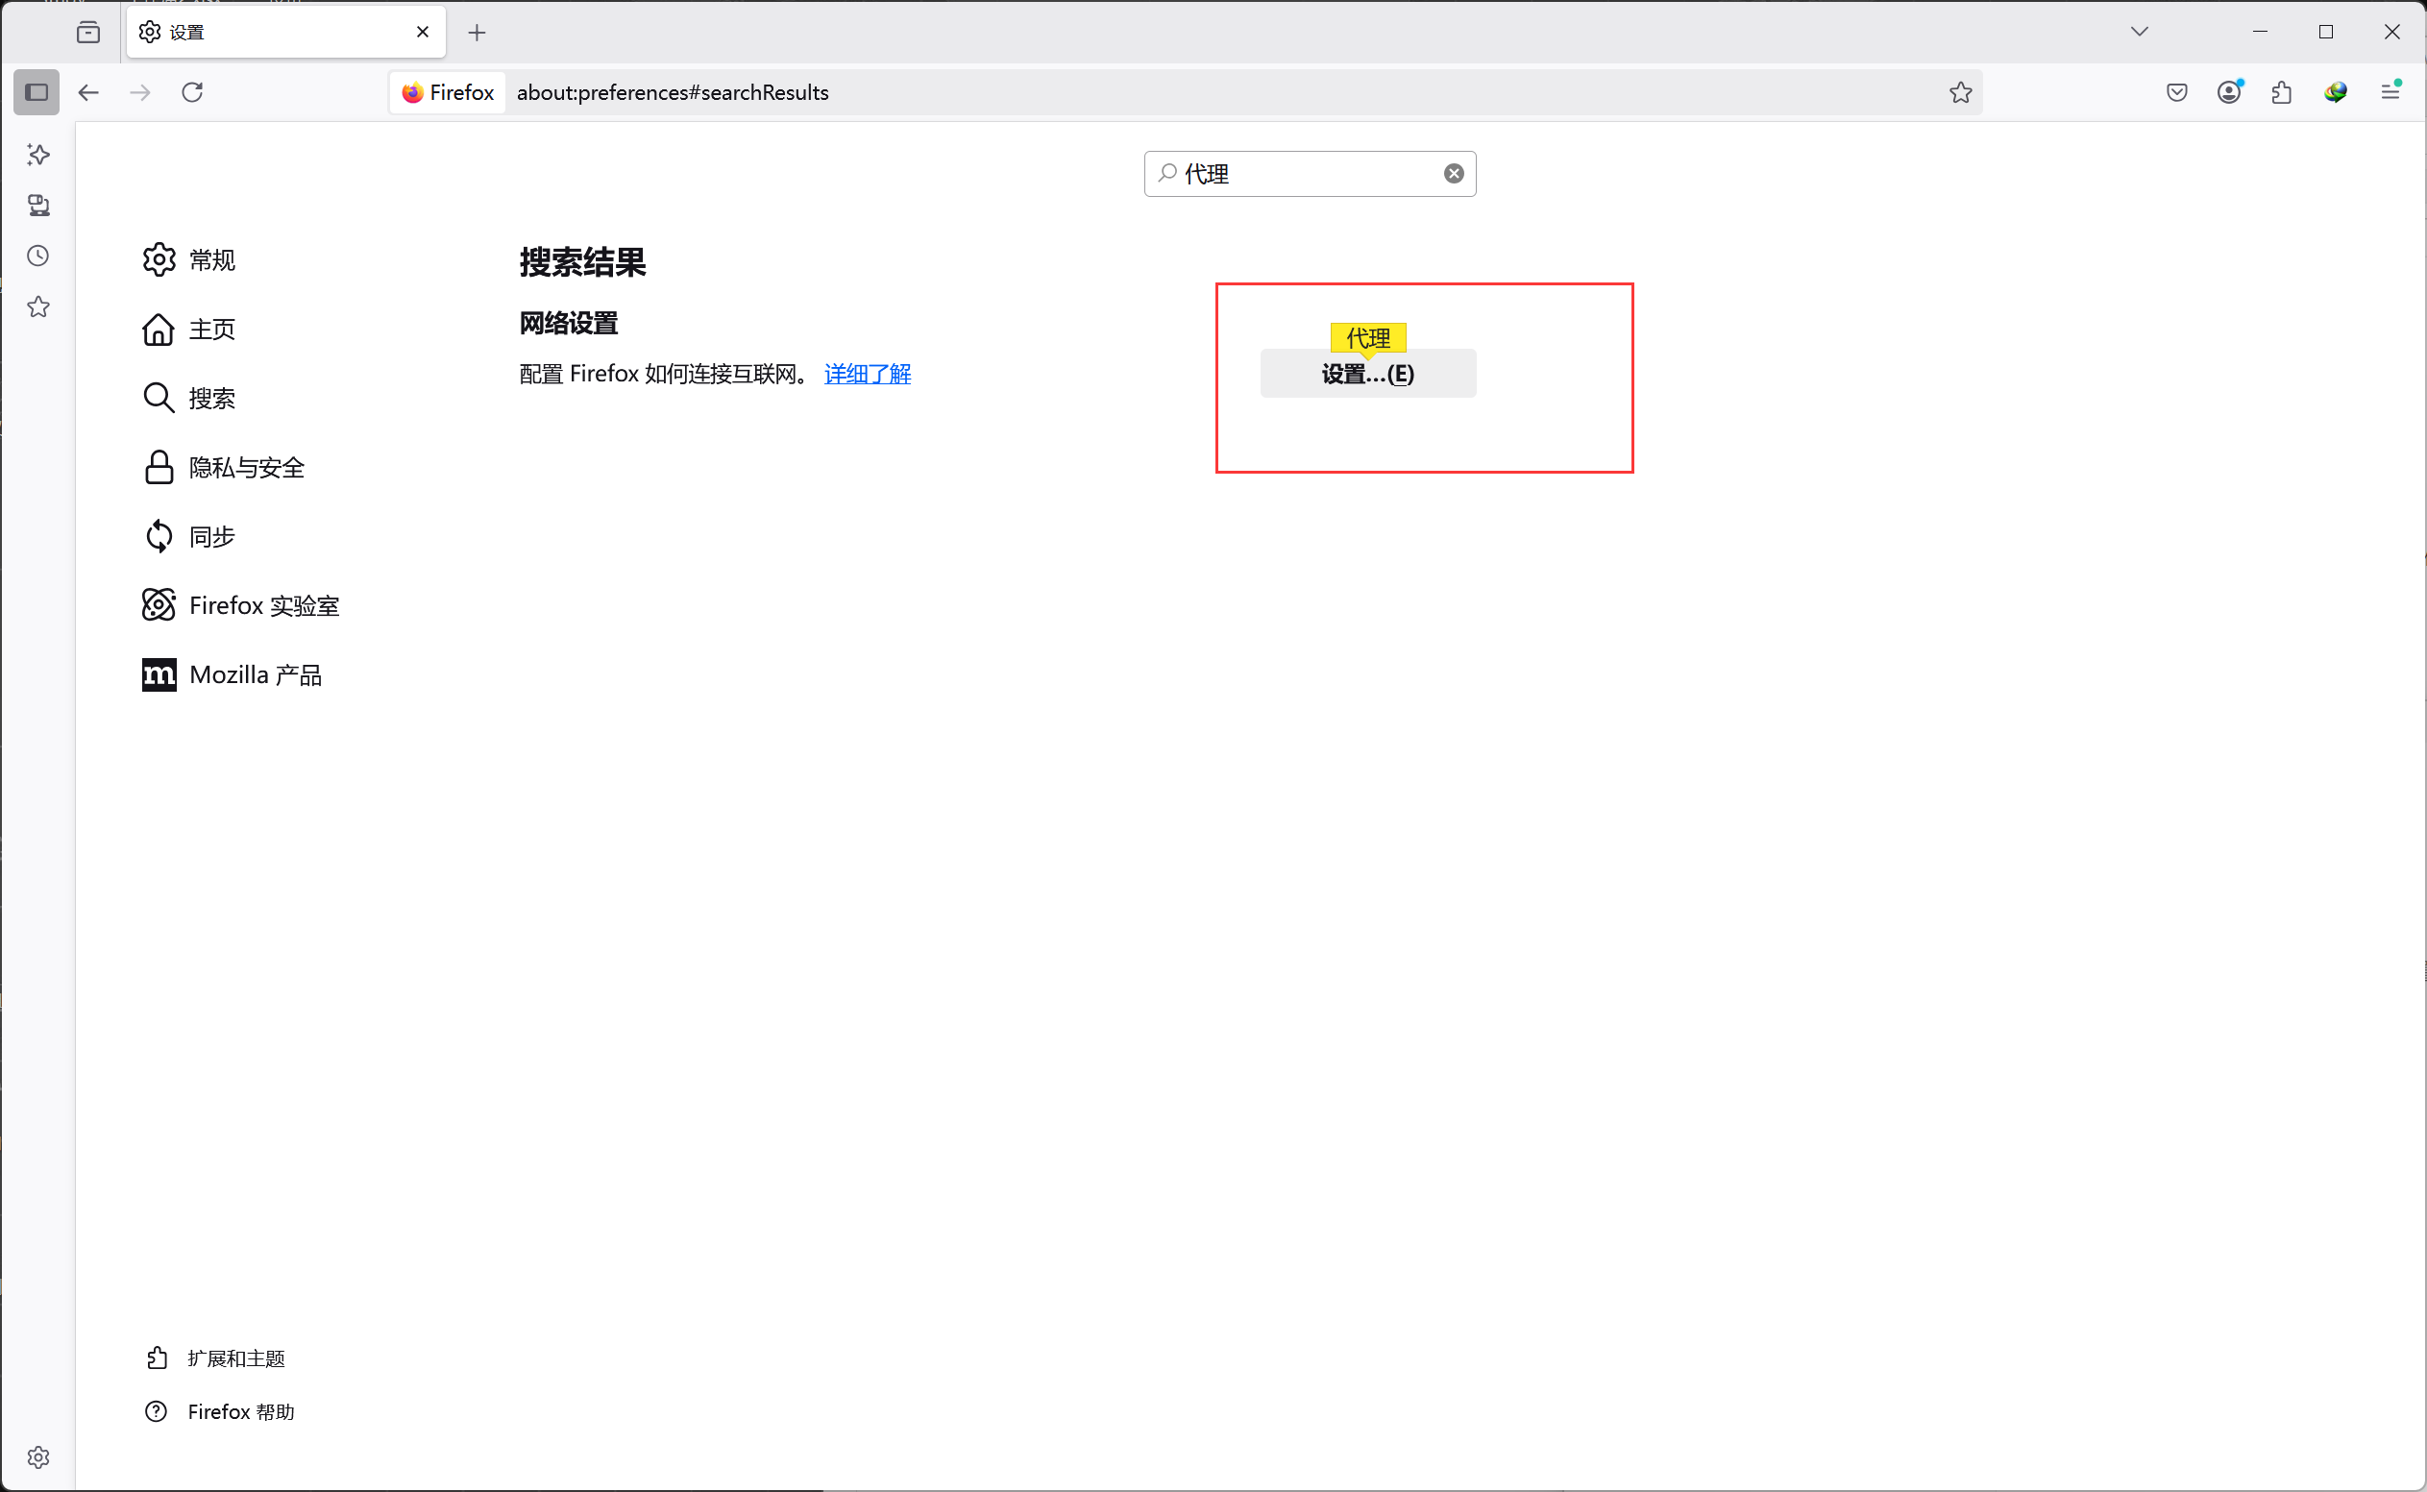The height and width of the screenshot is (1492, 2427).
Task: Expand the list all tabs chevron
Action: point(2139,32)
